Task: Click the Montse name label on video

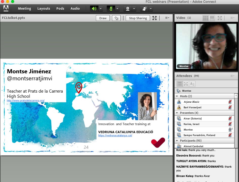Action: [x=184, y=66]
